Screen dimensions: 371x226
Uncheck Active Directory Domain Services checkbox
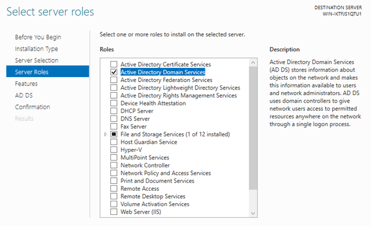[114, 72]
